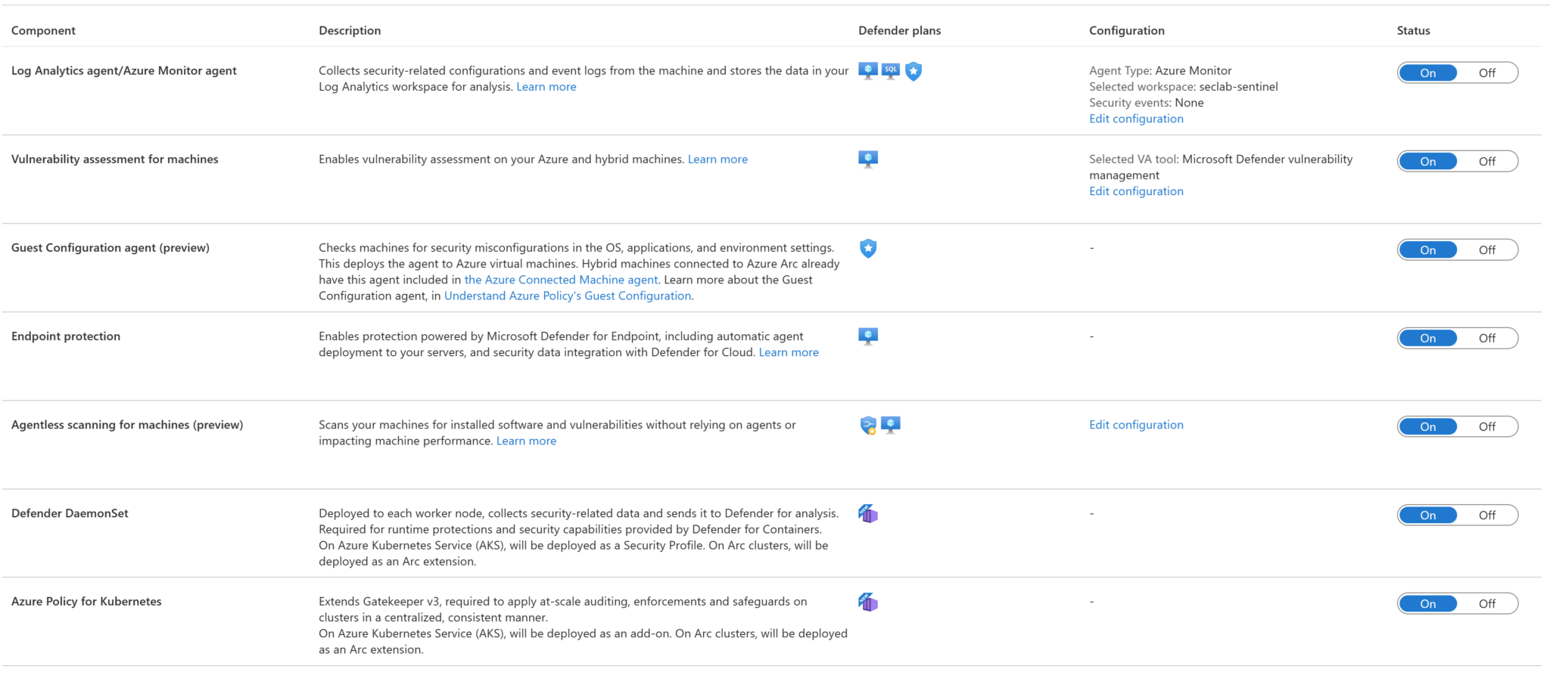Image resolution: width=1550 pixels, height=675 pixels.
Task: Open the Defender plan icon for Endpoint protection
Action: (x=867, y=336)
